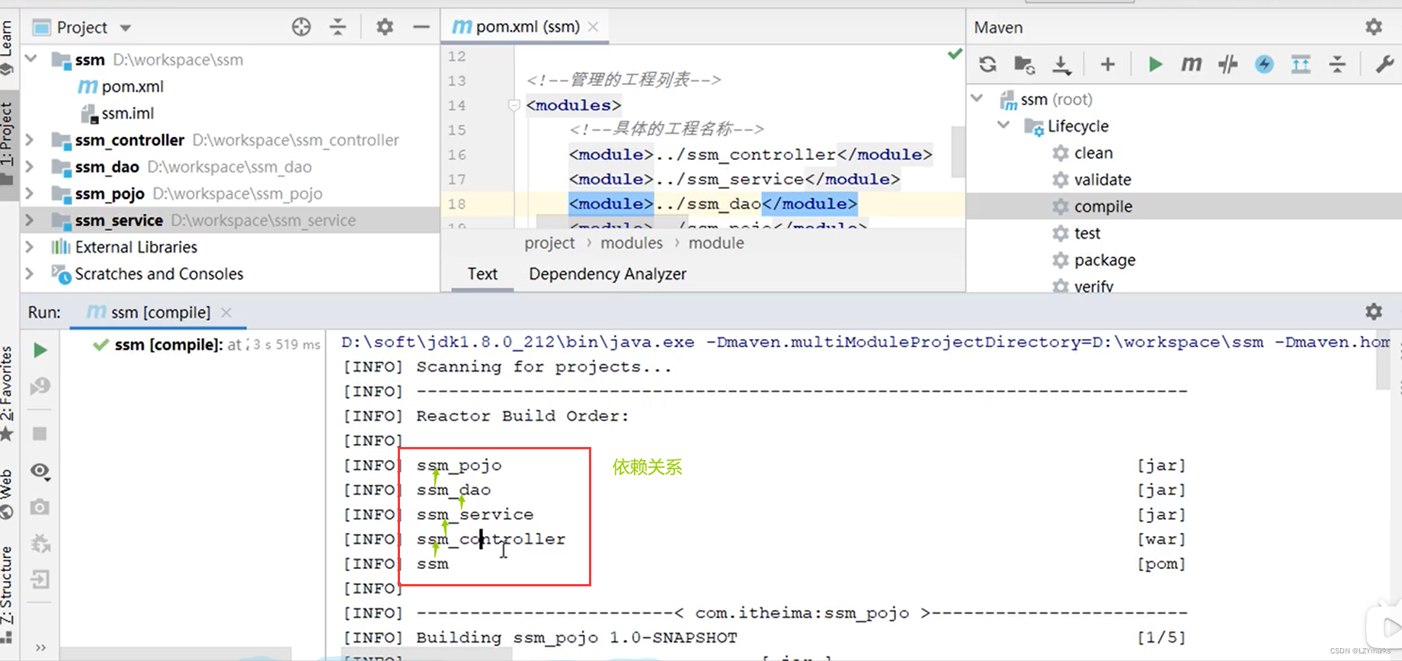
Task: Open Maven settings wrench icon
Action: (1384, 65)
